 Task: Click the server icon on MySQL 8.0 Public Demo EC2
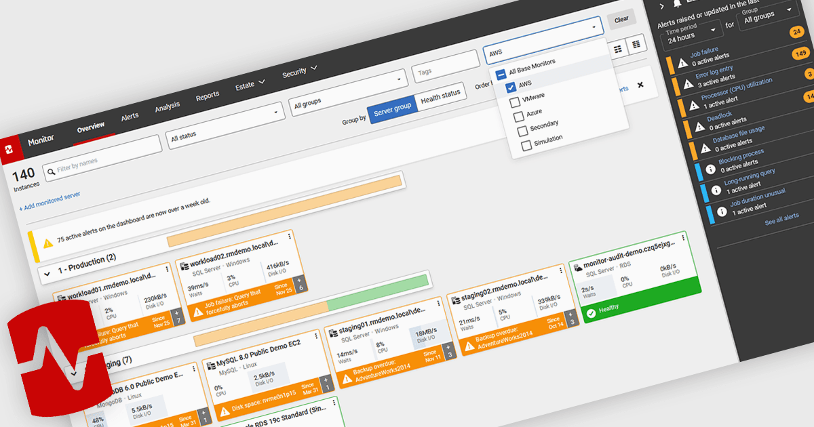point(212,366)
